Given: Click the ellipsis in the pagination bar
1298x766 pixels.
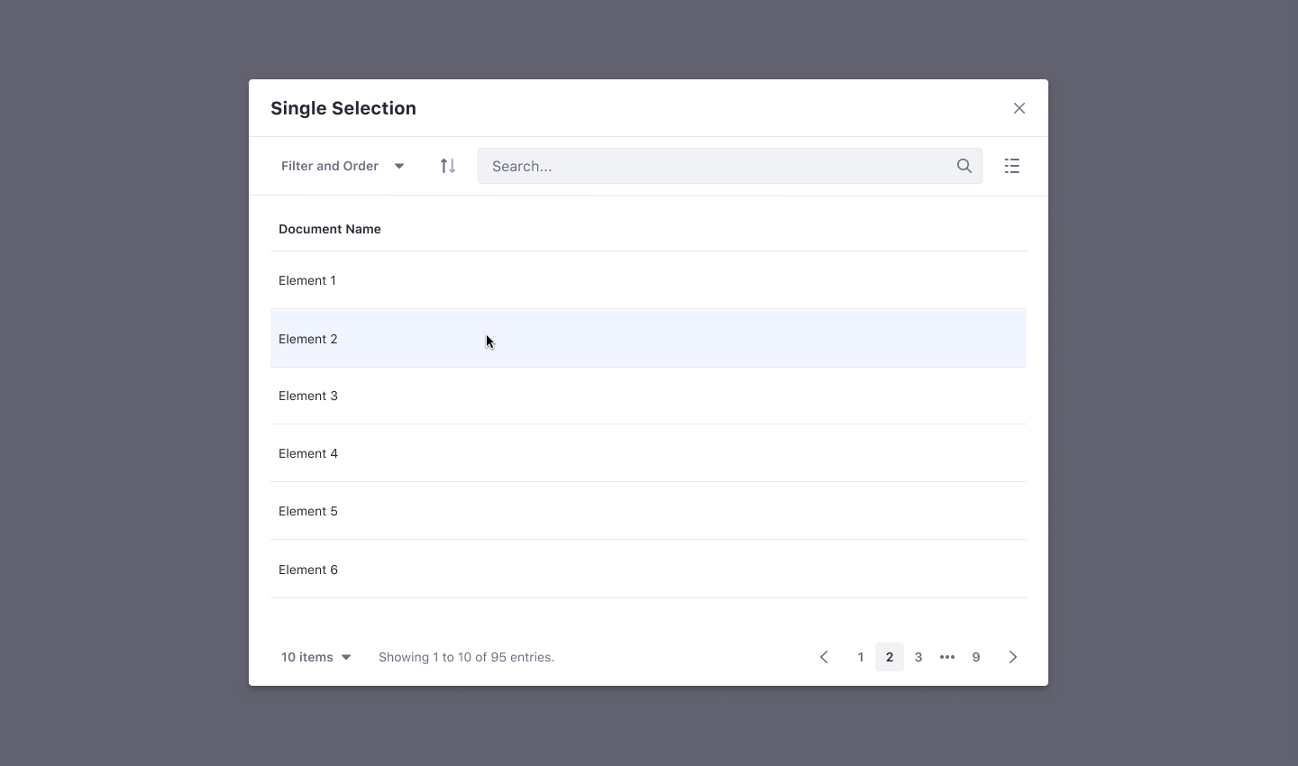Looking at the screenshot, I should 947,657.
